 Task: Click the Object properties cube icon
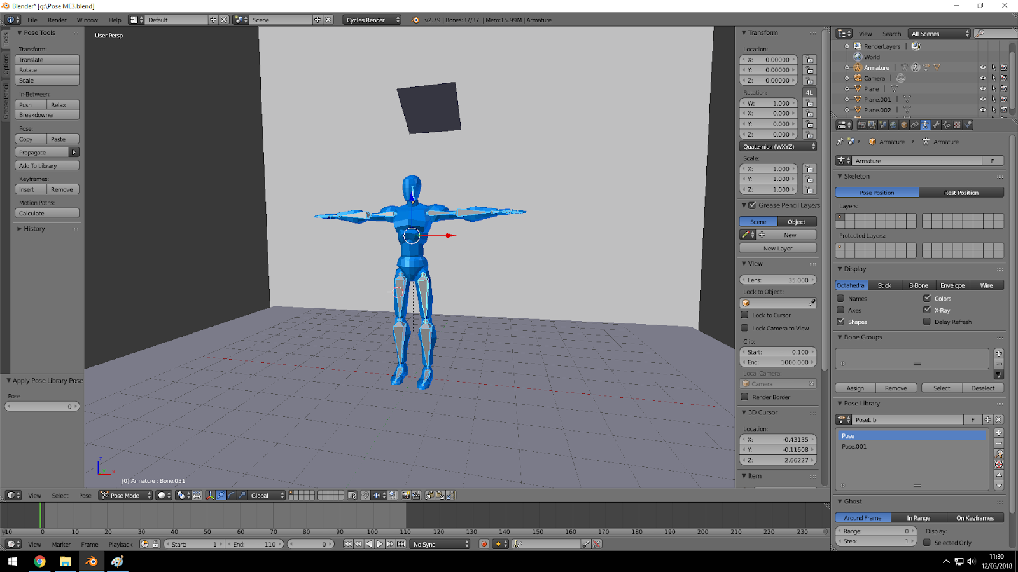pyautogui.click(x=904, y=125)
